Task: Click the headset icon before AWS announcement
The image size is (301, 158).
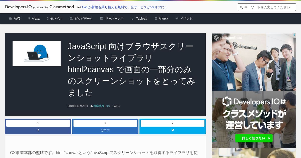Action: pos(79,7)
